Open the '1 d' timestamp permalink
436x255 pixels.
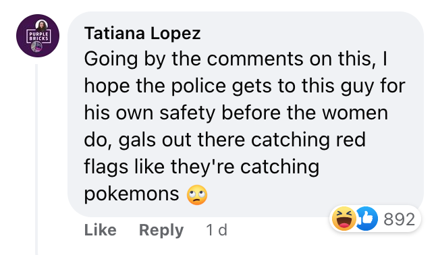217,230
